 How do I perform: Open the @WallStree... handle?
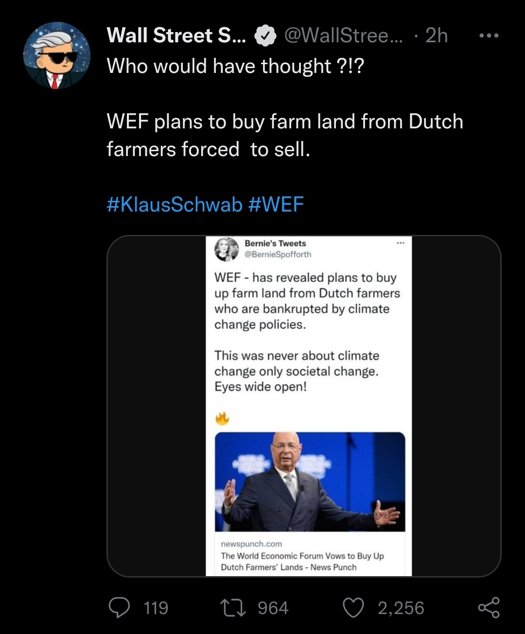click(343, 36)
